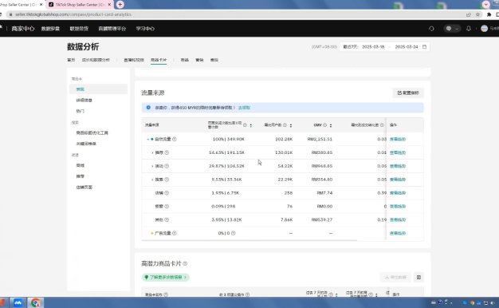Click the traffic table horizontal scrollbar
Viewport: 499px width, 308px height.
pyautogui.click(x=249, y=240)
